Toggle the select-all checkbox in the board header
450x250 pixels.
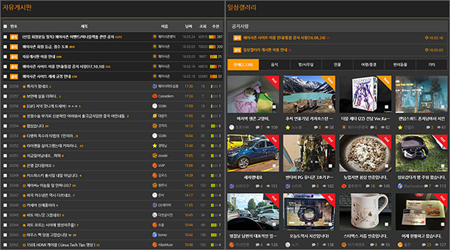click(5, 26)
